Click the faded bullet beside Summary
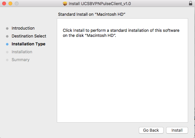This screenshot has width=195, height=138. pos(7,60)
